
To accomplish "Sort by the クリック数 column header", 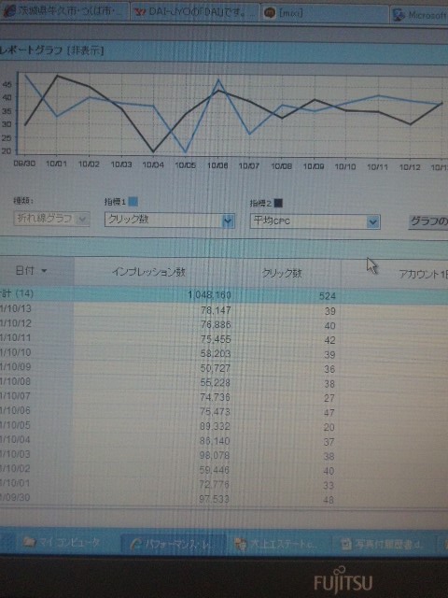I will pyautogui.click(x=282, y=273).
